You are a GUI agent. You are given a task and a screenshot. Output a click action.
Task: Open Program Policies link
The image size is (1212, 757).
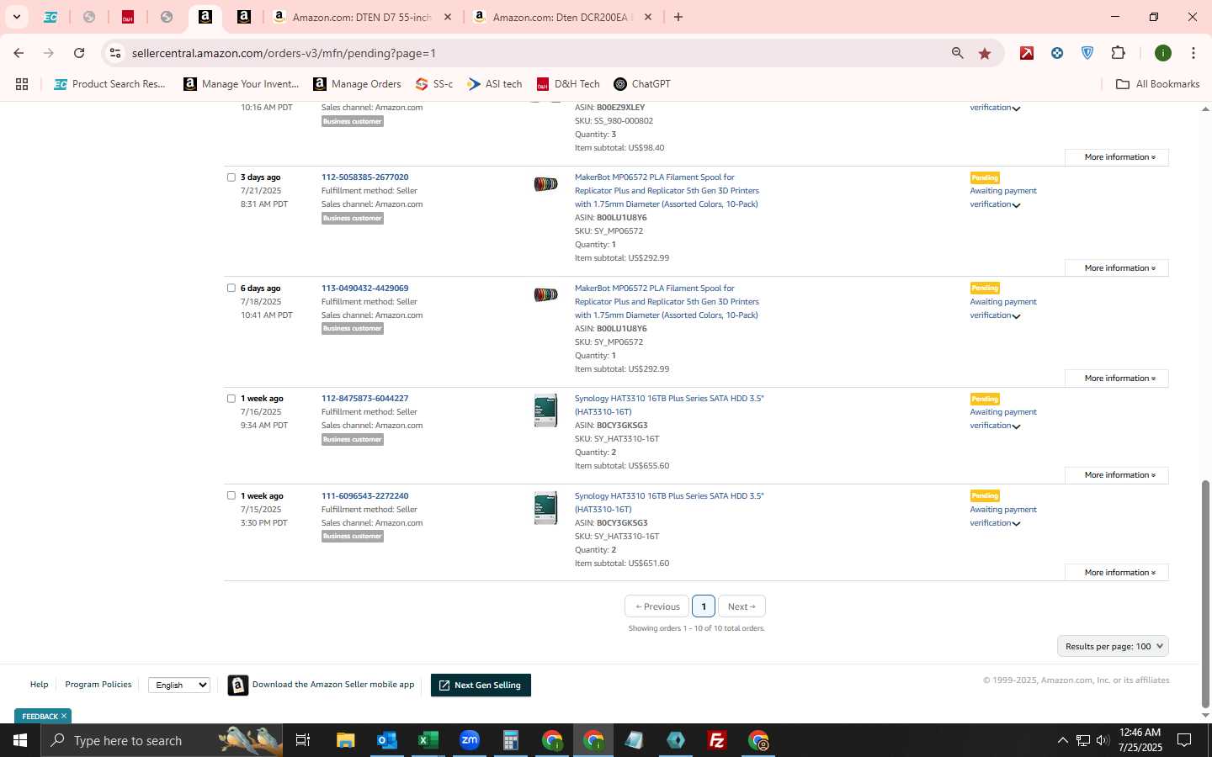click(x=98, y=685)
